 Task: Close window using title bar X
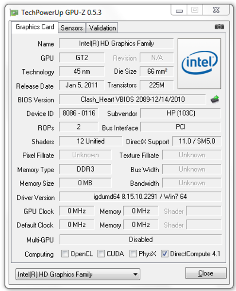pos(216,10)
